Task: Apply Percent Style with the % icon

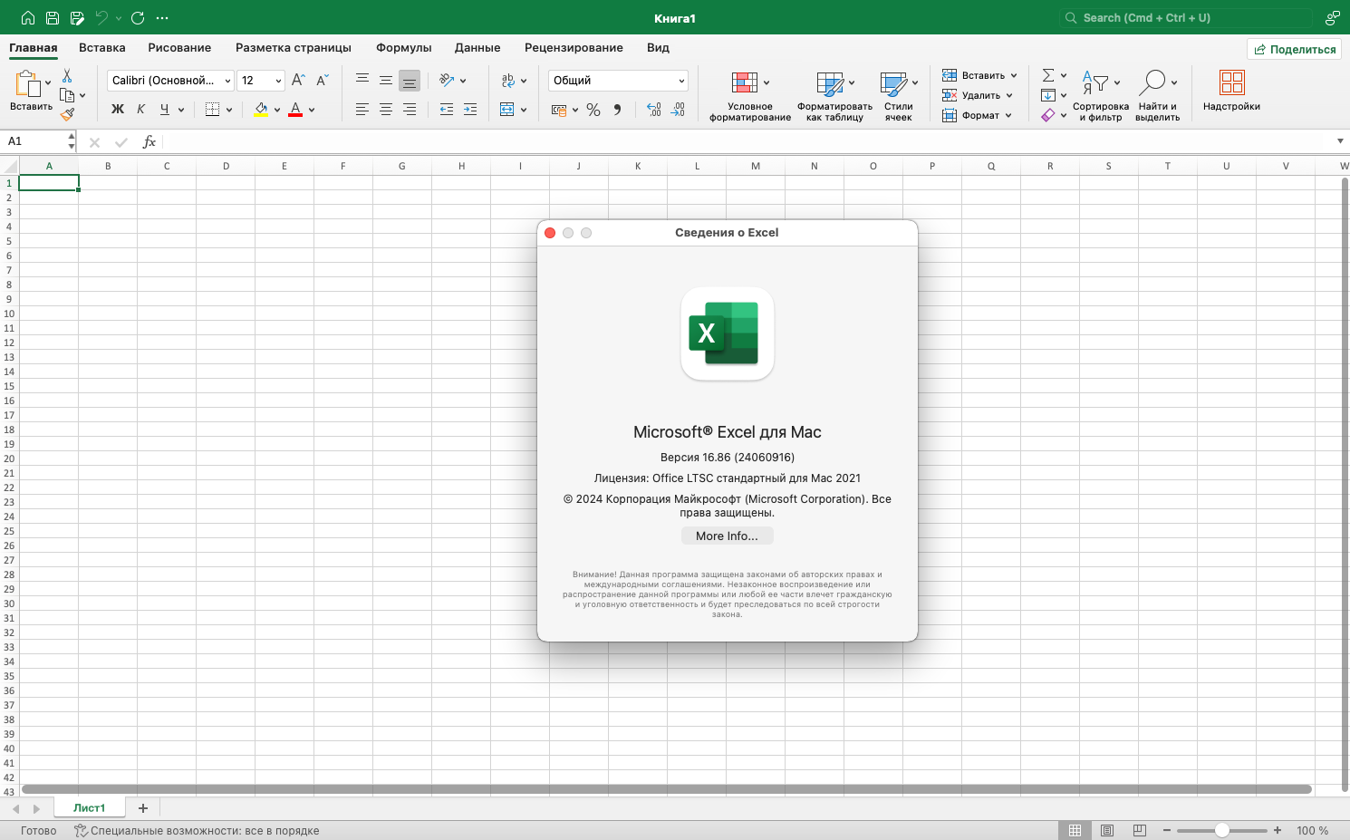Action: pos(593,110)
